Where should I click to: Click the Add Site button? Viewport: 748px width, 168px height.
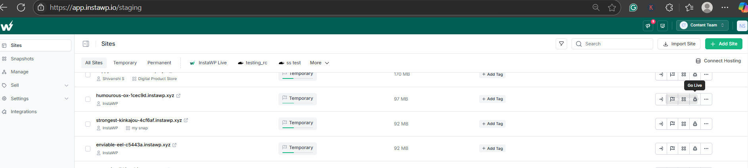[x=724, y=44]
